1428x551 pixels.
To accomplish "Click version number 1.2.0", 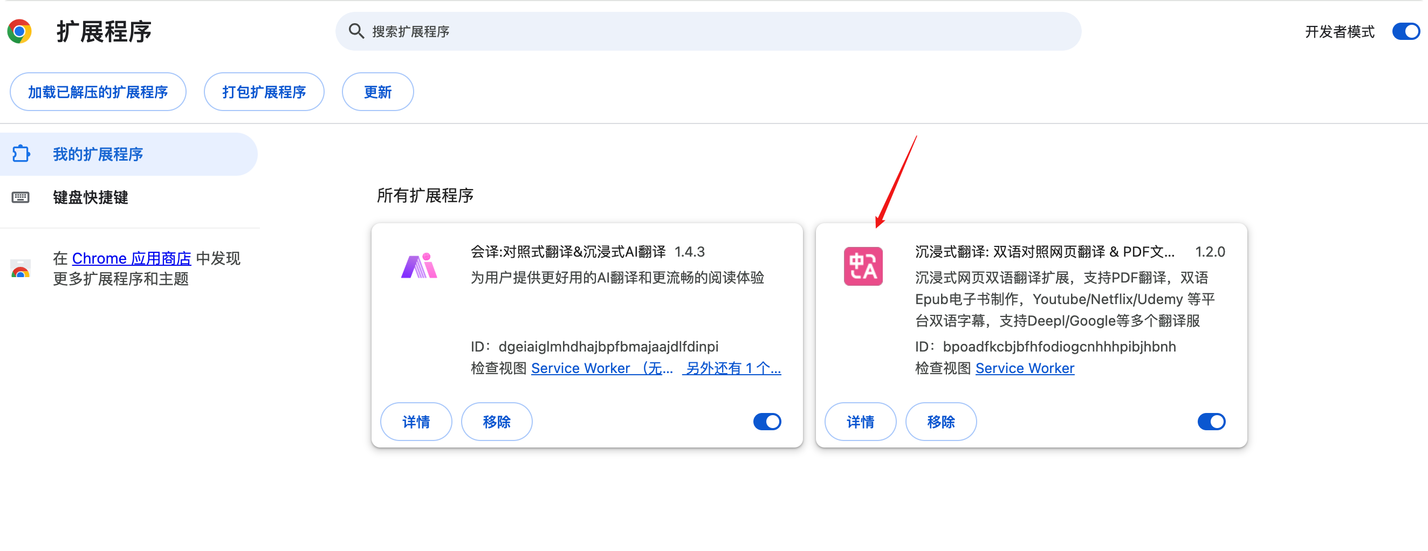I will pyautogui.click(x=1210, y=252).
